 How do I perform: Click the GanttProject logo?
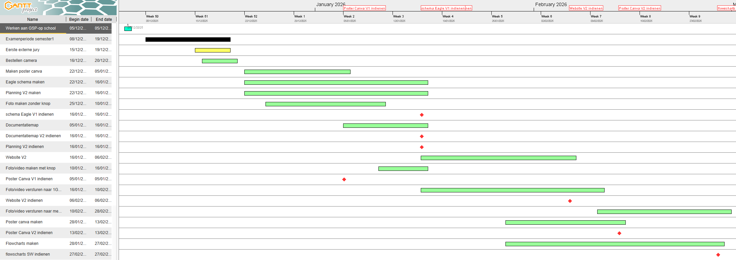click(x=21, y=7)
